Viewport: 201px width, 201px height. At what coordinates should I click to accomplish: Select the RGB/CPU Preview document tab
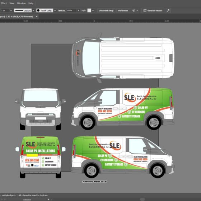17,17
